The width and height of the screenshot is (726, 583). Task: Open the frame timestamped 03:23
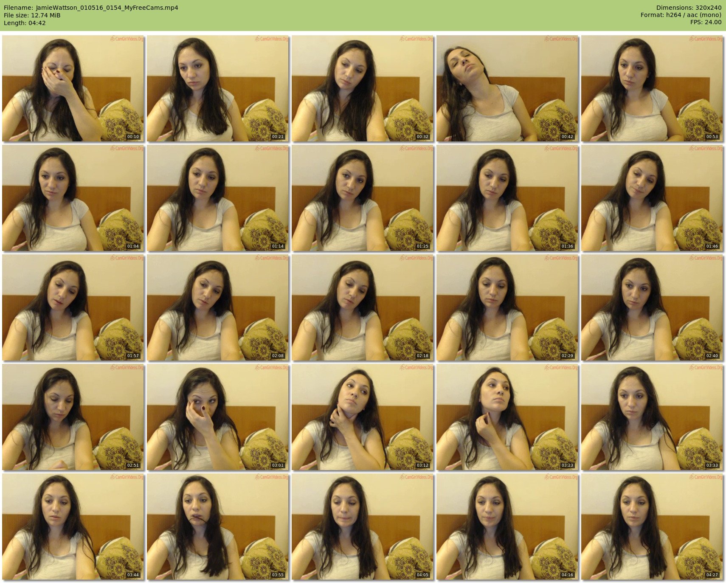click(x=507, y=417)
